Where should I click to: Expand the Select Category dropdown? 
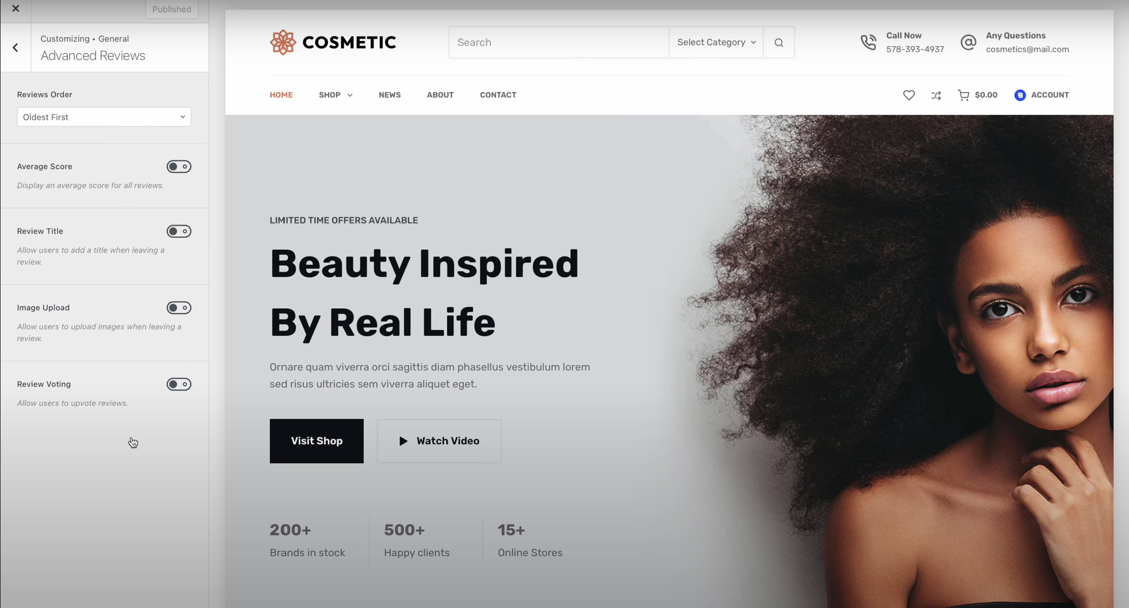point(716,42)
